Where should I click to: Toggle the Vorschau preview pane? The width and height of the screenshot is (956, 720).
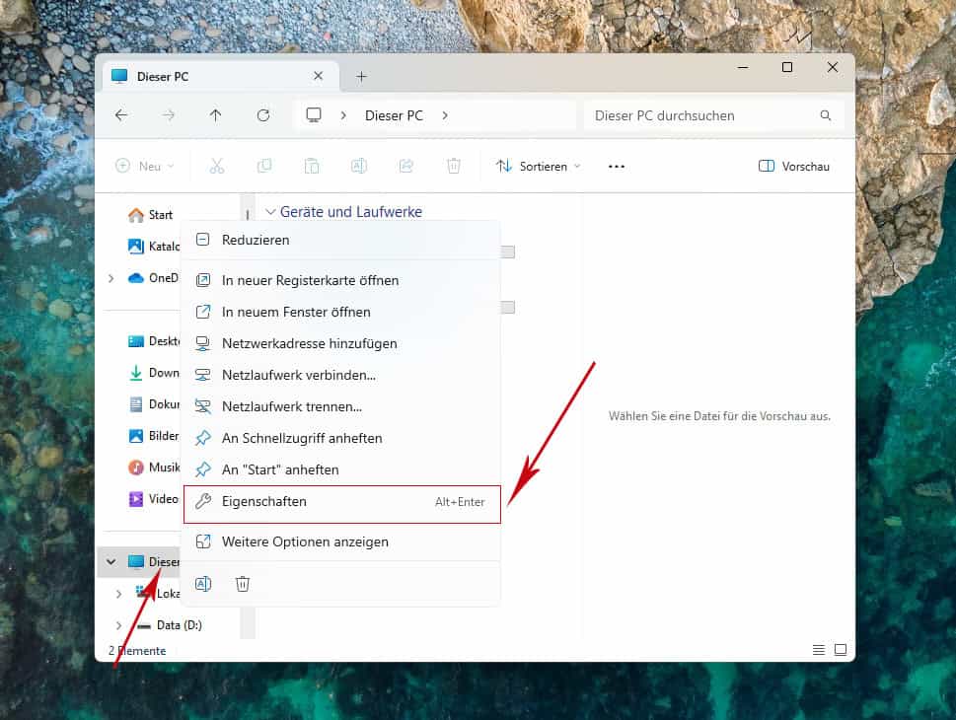794,167
